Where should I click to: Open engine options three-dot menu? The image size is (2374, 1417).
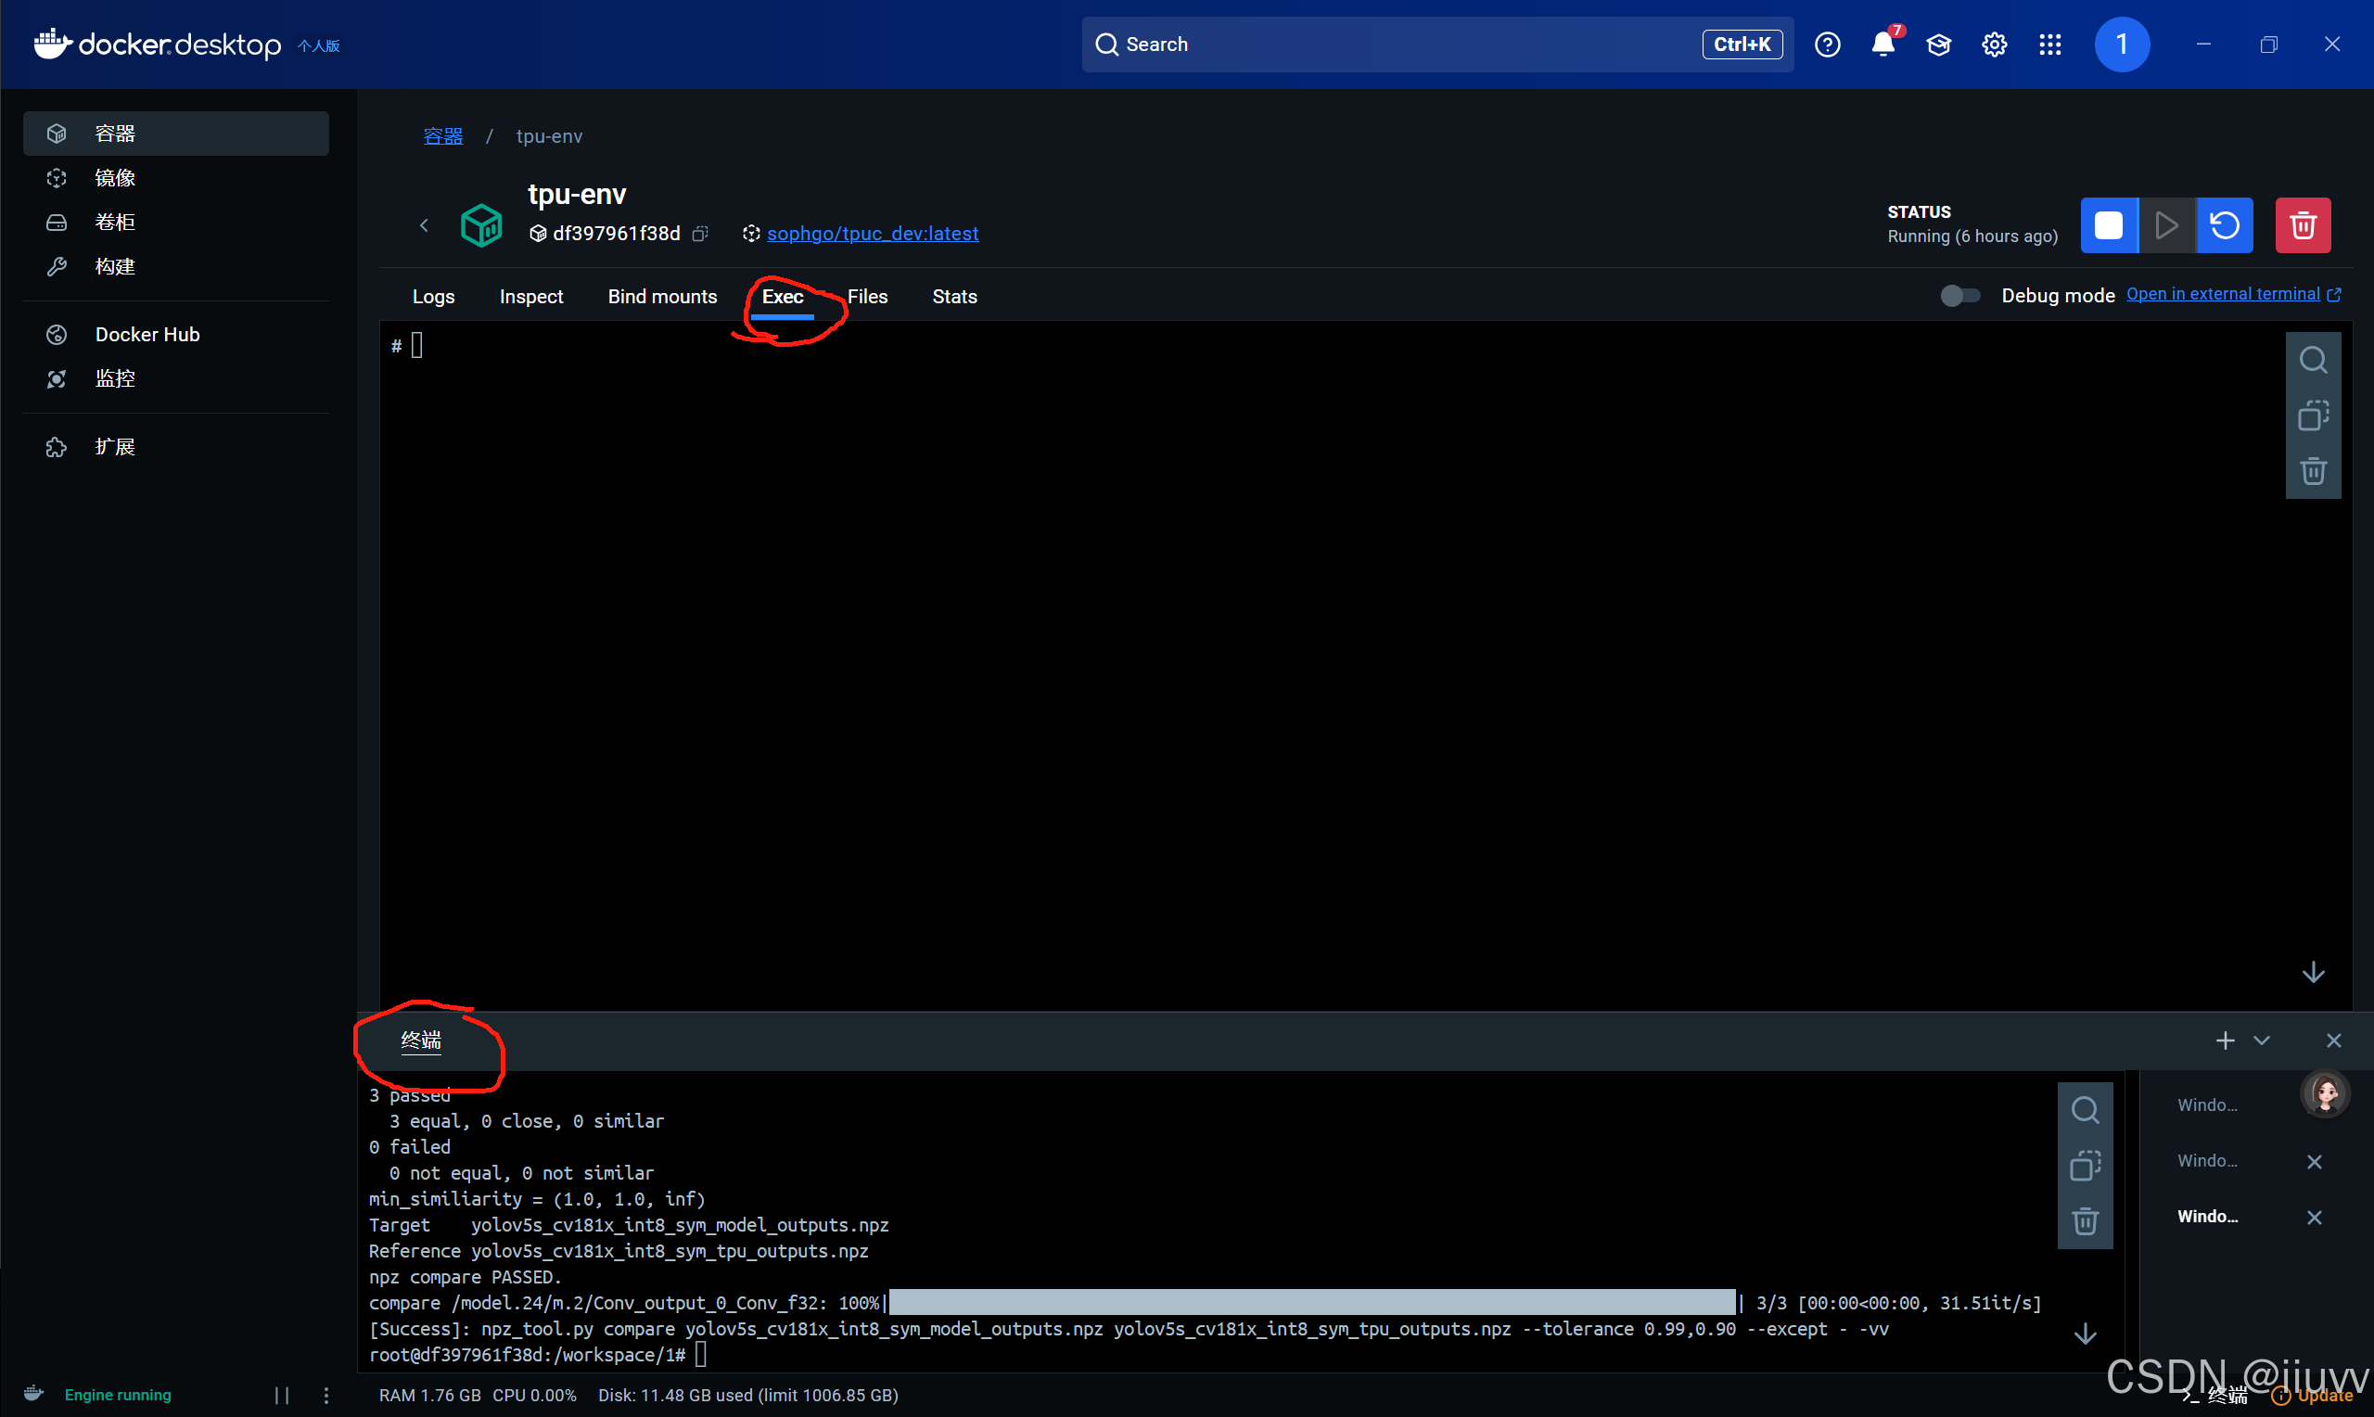click(x=326, y=1395)
